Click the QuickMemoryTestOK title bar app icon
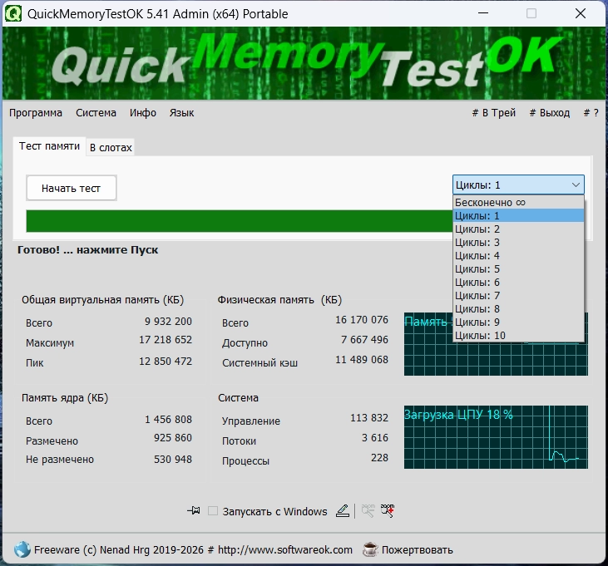This screenshot has height=566, width=608. (13, 13)
